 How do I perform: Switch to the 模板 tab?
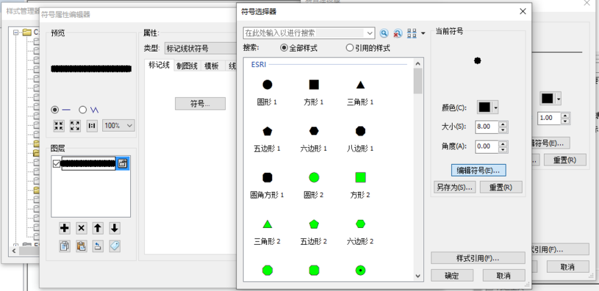pyautogui.click(x=212, y=66)
